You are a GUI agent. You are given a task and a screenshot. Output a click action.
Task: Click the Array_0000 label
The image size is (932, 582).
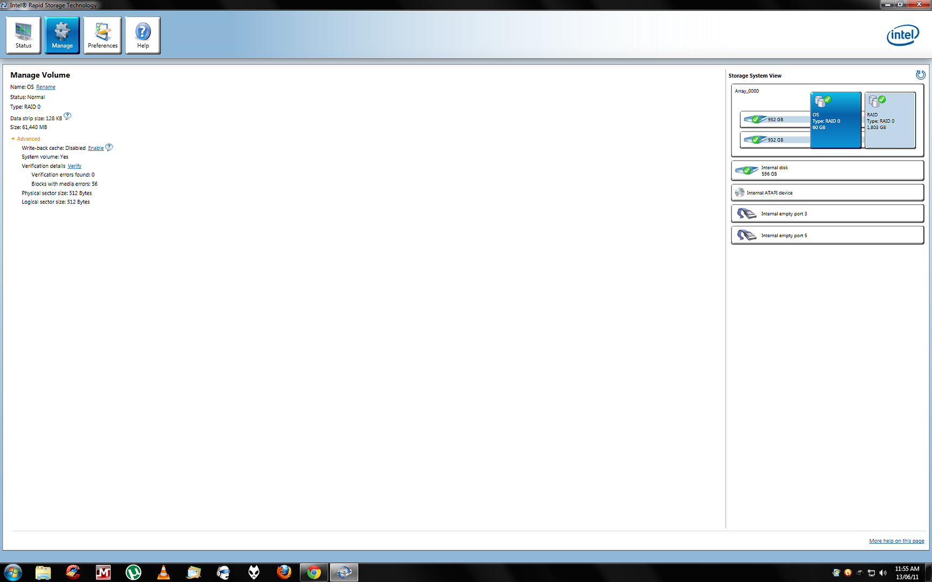tap(746, 91)
